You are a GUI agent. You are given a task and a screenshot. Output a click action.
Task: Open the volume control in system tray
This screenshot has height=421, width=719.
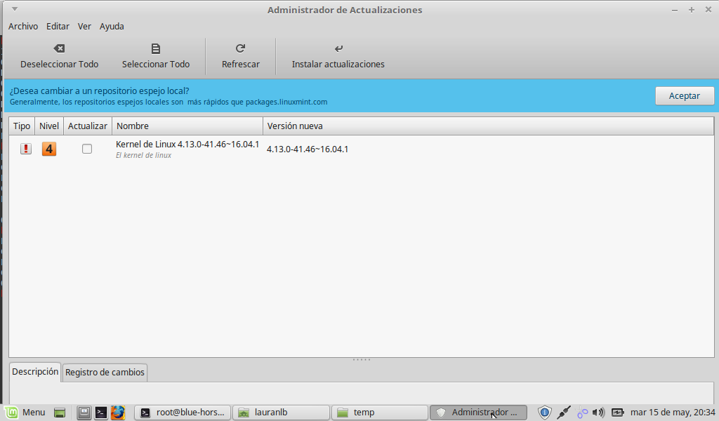click(598, 413)
